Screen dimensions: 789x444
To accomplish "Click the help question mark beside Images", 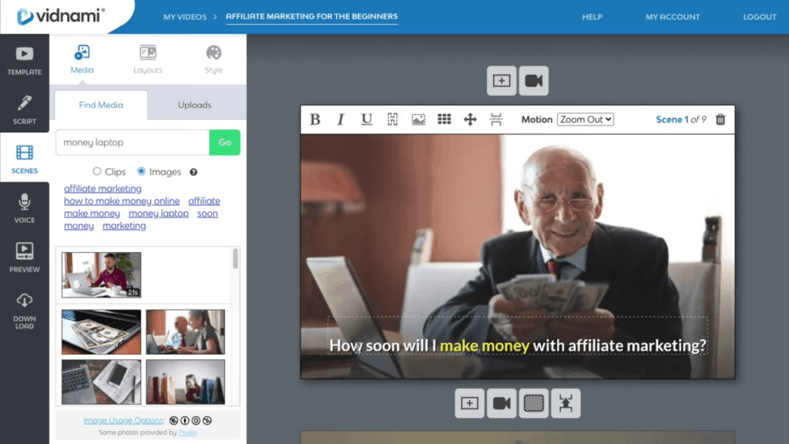I will (193, 172).
